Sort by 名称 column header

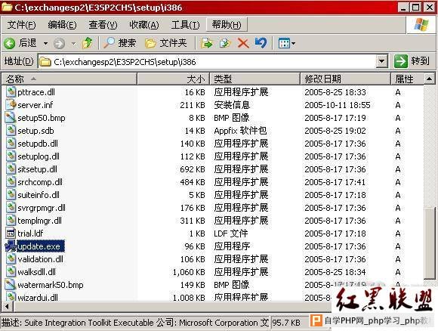coord(69,79)
